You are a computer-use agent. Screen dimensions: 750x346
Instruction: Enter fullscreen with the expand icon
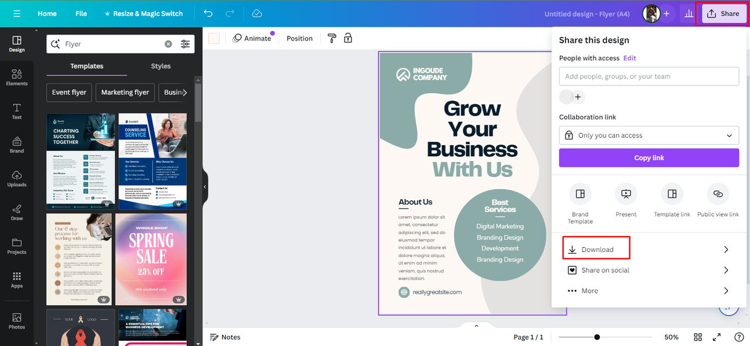(x=717, y=337)
